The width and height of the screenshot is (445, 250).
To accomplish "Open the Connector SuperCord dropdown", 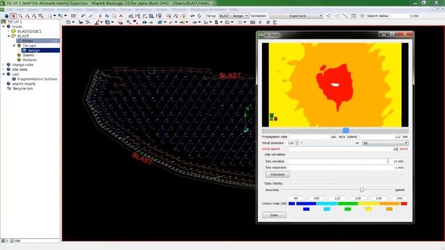I will pos(296,16).
